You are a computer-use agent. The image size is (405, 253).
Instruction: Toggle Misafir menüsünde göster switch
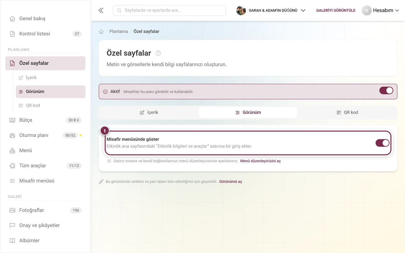click(382, 143)
